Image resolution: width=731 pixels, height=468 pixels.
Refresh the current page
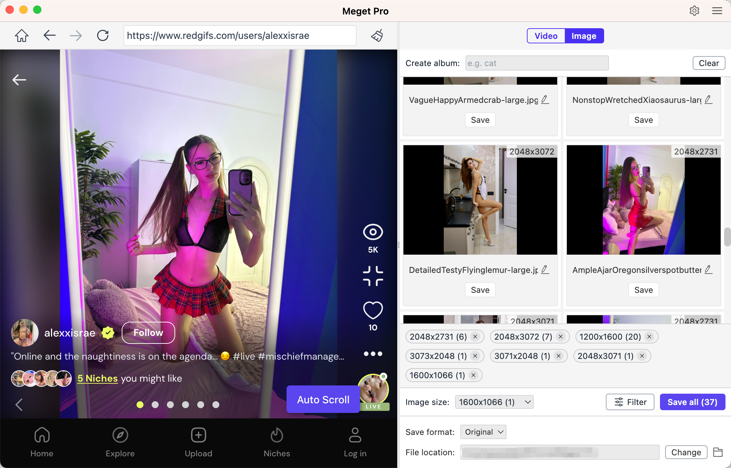coord(103,35)
